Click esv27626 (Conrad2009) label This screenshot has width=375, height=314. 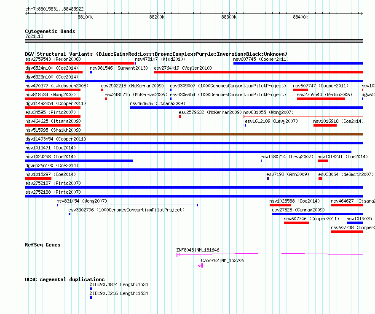pyautogui.click(x=298, y=210)
